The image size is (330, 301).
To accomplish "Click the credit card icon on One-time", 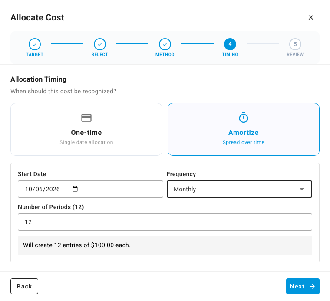I will (x=86, y=118).
